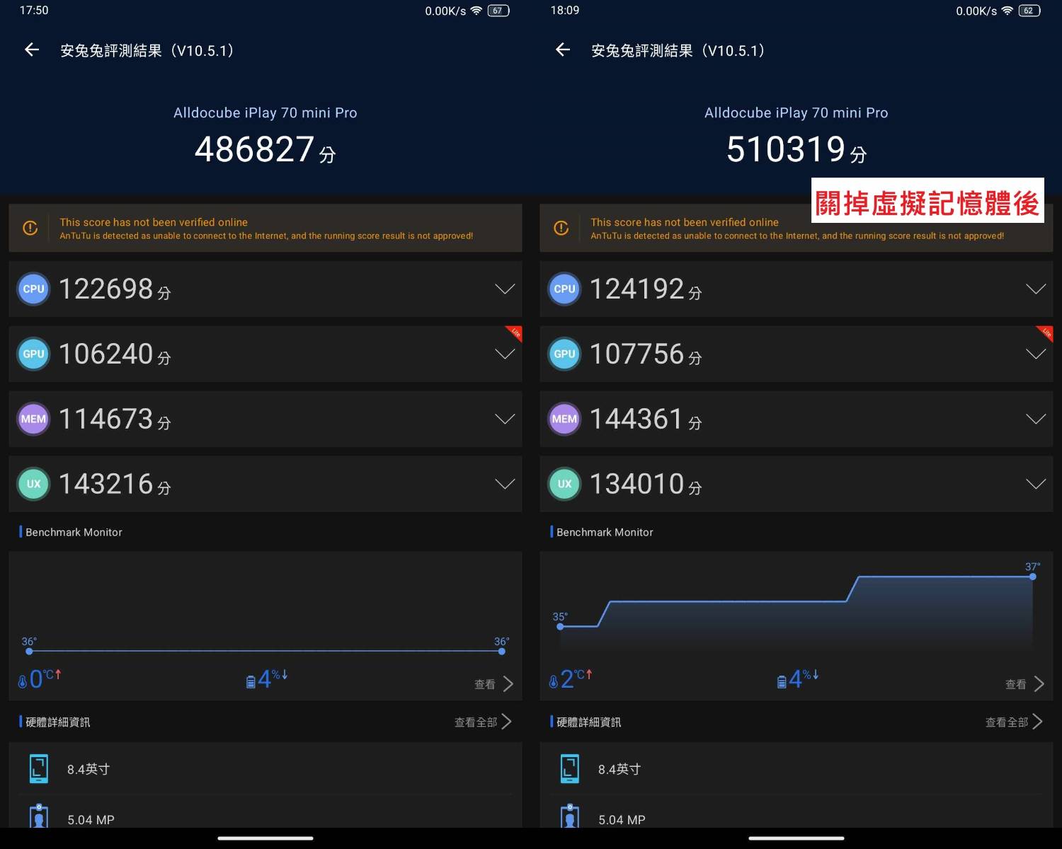Expand UX score 143216 details
The image size is (1062, 849).
(x=505, y=484)
